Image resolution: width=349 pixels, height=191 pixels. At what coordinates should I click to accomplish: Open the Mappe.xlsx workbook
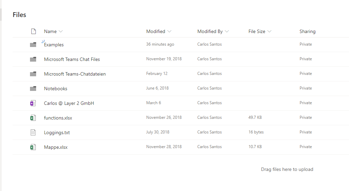[56, 147]
